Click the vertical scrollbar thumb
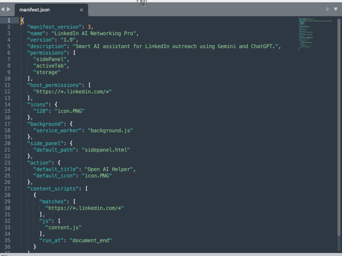 (x=339, y=127)
